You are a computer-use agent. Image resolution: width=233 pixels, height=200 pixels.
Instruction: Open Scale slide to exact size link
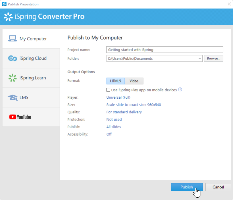[x=133, y=105]
